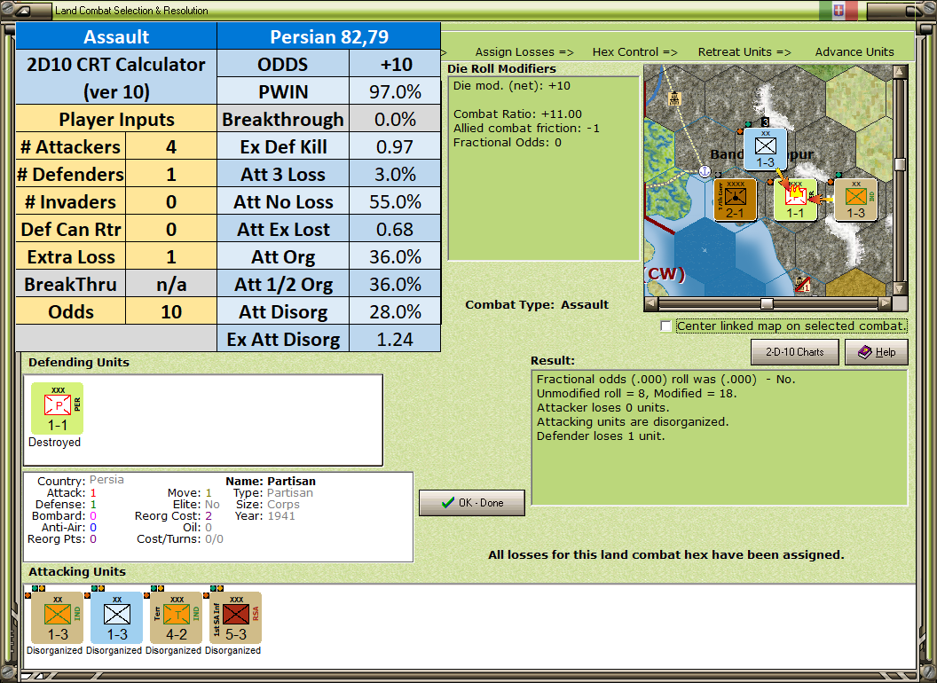This screenshot has height=683, width=937.
Task: Click the Breakthrough 0.0% value
Action: [395, 119]
